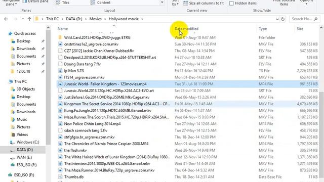Click the strfgfgsa.br_urgrove.com.mkv file icon
324x182 pixels.
point(60,137)
